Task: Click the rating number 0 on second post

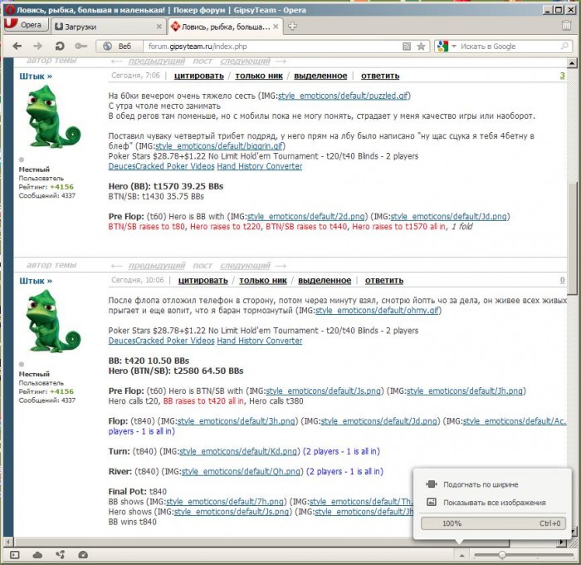Action: pos(562,281)
